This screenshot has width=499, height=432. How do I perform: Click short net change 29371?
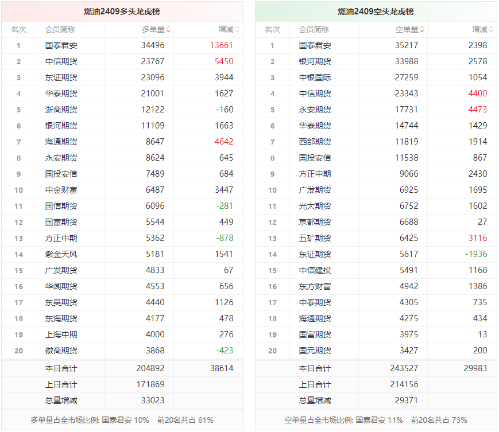click(407, 400)
